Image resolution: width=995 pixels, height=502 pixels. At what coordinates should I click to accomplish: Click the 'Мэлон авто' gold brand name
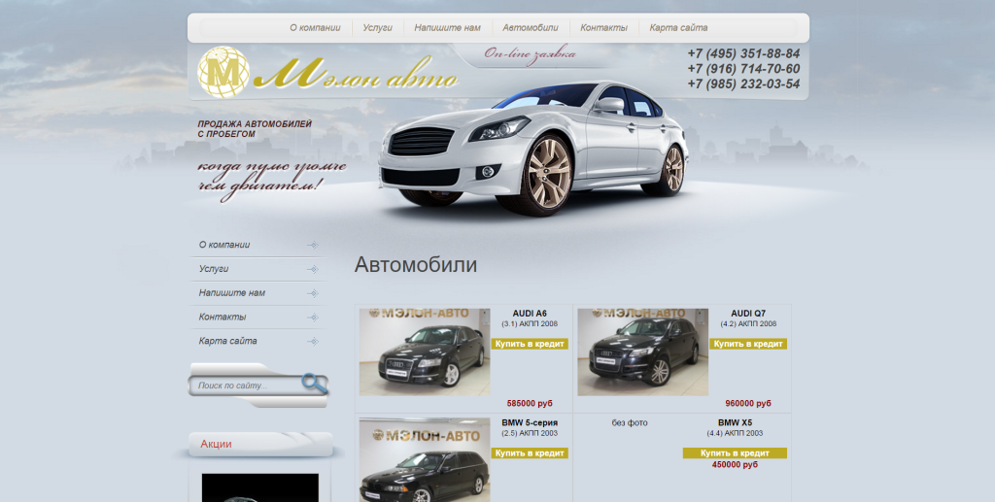pos(356,74)
